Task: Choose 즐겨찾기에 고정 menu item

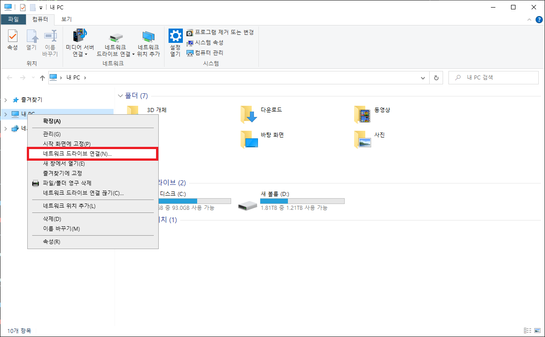Action: 93,173
